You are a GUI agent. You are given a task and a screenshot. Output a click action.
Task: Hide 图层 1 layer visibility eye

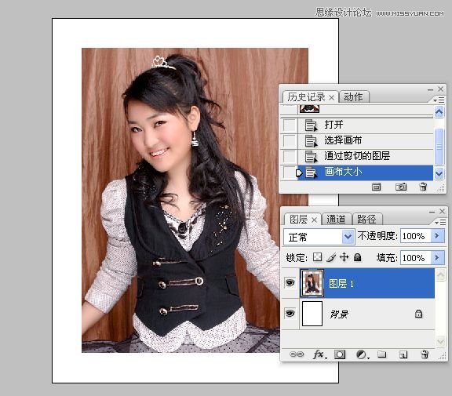[290, 283]
